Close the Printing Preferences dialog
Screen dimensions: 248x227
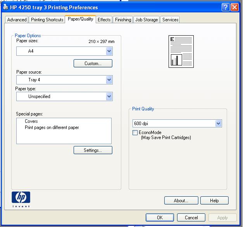234,7
